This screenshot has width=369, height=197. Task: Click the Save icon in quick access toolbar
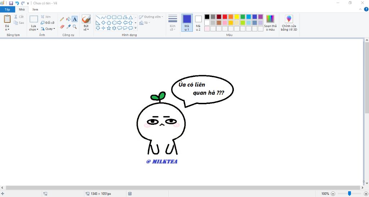pyautogui.click(x=11, y=3)
